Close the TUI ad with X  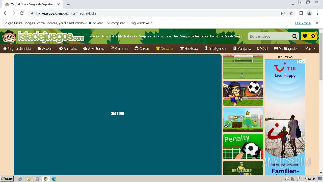[x=303, y=61]
